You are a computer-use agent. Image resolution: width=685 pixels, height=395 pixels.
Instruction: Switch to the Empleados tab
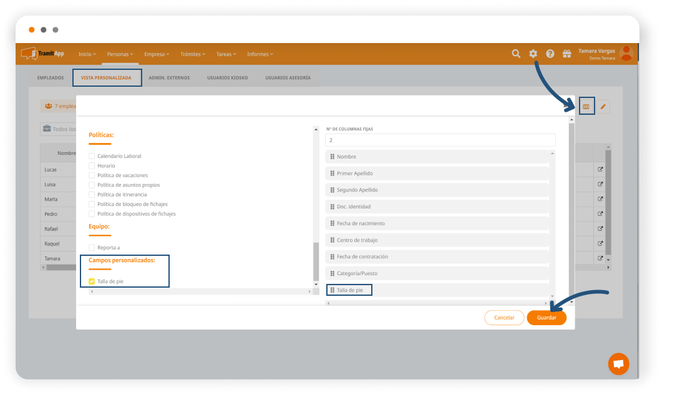click(x=51, y=78)
